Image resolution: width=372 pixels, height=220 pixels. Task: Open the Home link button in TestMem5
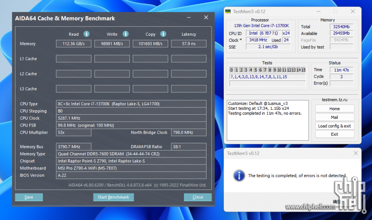pos(334,109)
